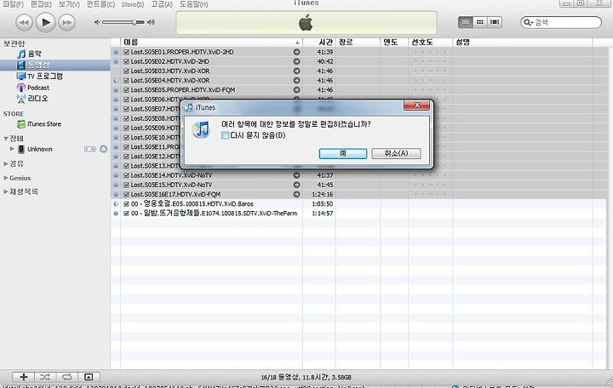Sort by the 선호도 column header

[x=430, y=43]
